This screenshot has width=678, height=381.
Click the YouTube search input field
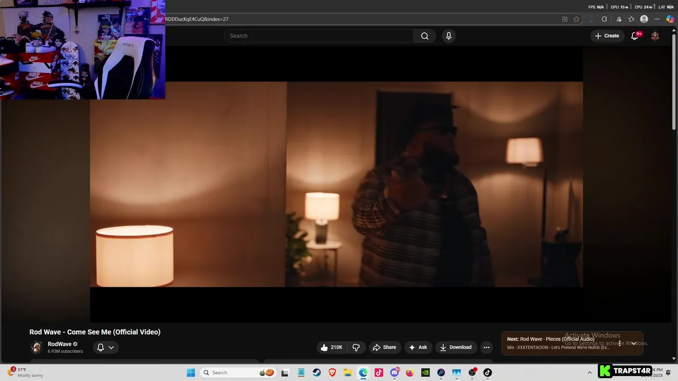[x=319, y=36]
